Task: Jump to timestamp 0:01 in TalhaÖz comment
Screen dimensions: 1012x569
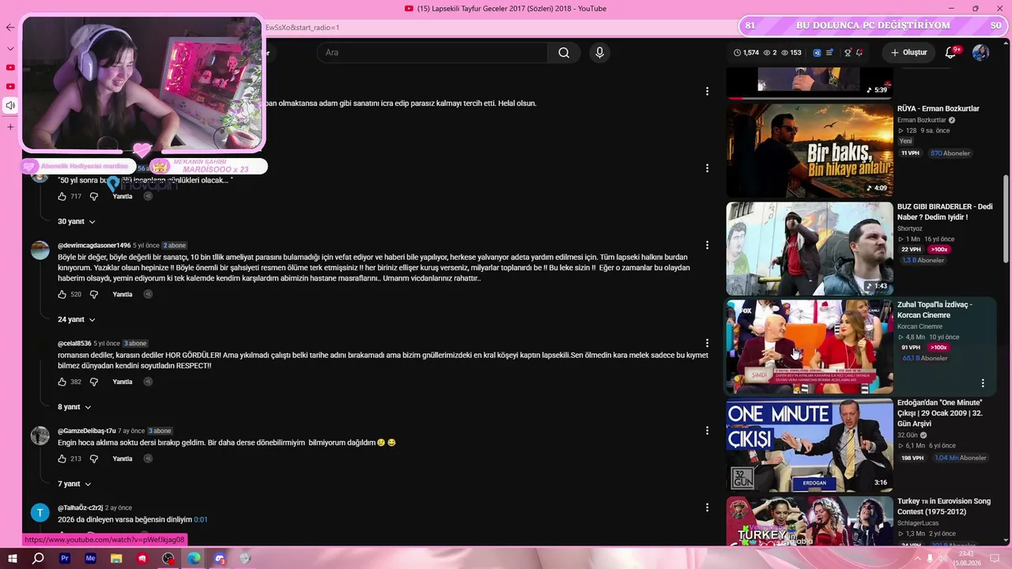Action: coord(201,520)
